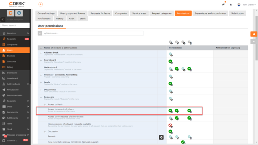
Task: Click the edit-all permission header icon
Action: click(x=177, y=42)
